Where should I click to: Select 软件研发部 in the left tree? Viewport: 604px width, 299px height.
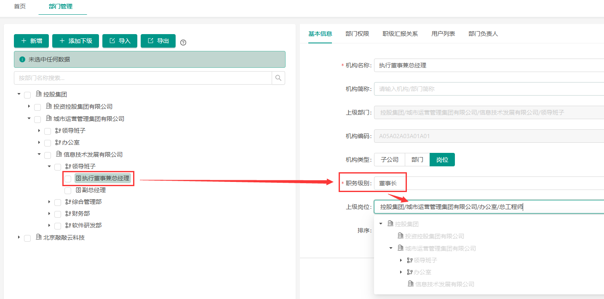tap(87, 225)
